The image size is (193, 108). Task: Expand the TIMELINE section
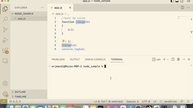coord(29,97)
